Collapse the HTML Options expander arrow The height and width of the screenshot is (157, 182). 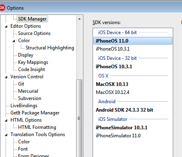click(6, 120)
